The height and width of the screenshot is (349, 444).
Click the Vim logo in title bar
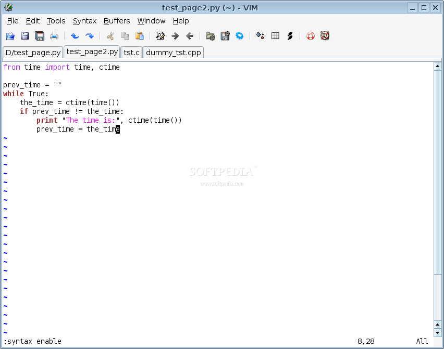click(8, 7)
